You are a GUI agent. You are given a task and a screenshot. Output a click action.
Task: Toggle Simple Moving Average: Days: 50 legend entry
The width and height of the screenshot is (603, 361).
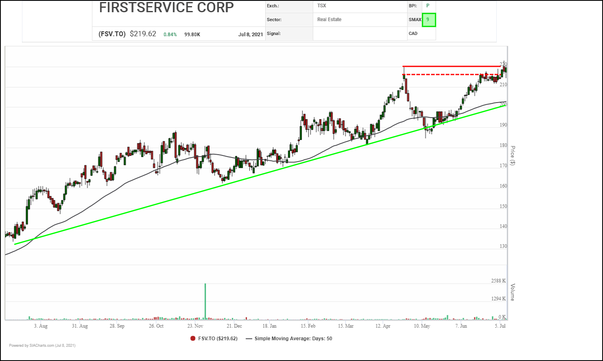293,339
